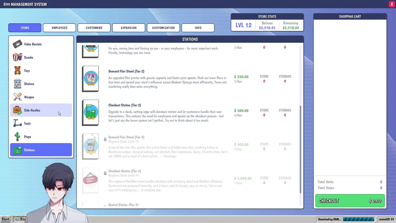The image size is (396, 223).
Task: Open the Video Rentals category icon
Action: click(17, 44)
